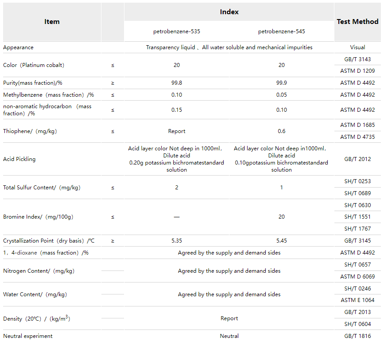Click the Index header cell
384x353 pixels.
pos(229,12)
